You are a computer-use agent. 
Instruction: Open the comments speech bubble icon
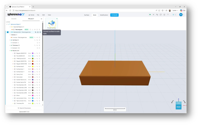point(161,15)
